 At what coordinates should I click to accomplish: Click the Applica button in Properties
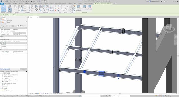24,69
